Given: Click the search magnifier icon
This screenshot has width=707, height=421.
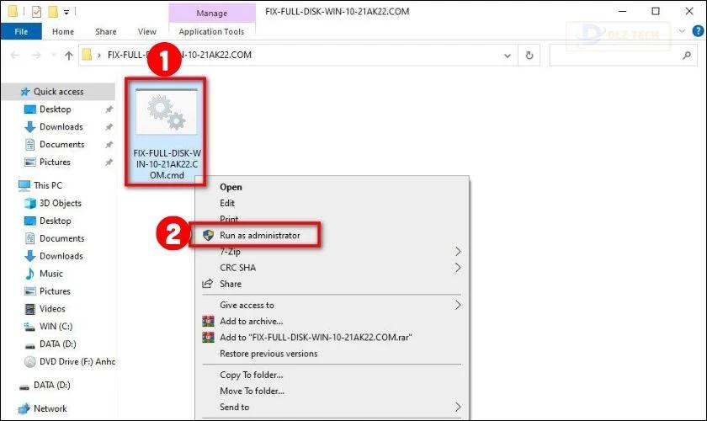Looking at the screenshot, I should point(687,56).
